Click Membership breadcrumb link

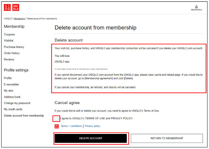19,19
